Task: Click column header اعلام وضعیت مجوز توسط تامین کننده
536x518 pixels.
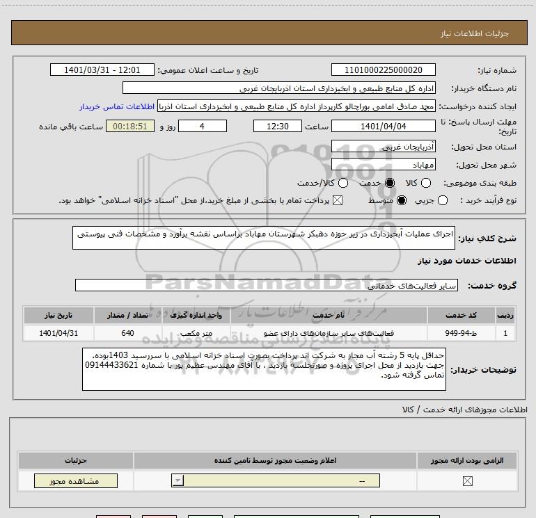Action: (x=275, y=460)
